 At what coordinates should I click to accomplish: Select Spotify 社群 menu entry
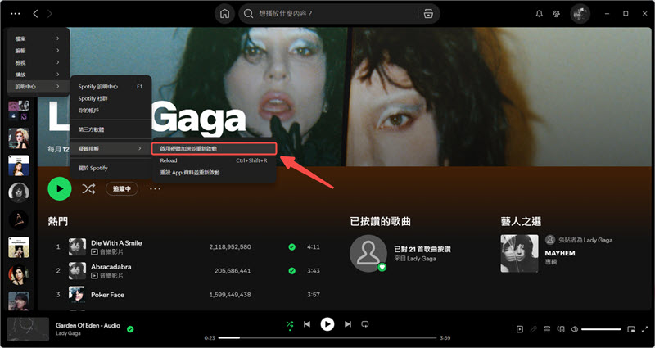point(111,98)
